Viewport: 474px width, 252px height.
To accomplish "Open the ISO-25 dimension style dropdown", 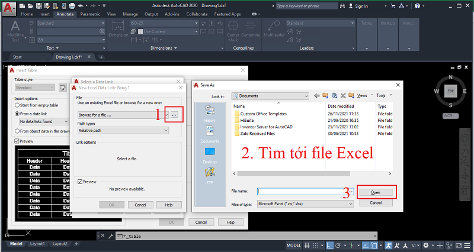I will 164,23.
